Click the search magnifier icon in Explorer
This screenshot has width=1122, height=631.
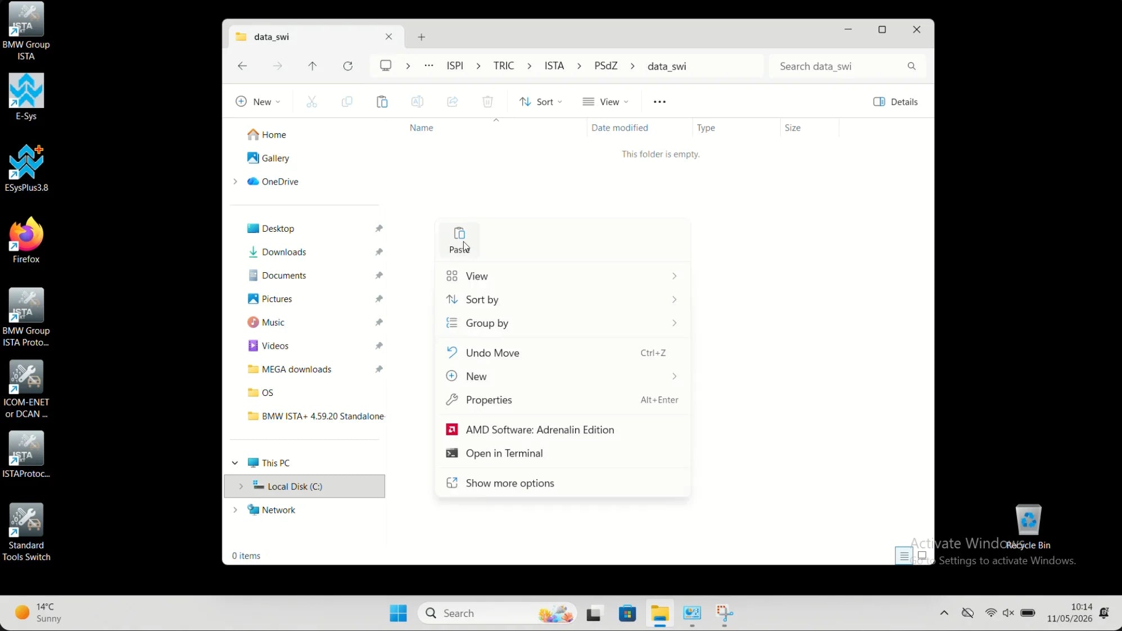[x=912, y=66]
